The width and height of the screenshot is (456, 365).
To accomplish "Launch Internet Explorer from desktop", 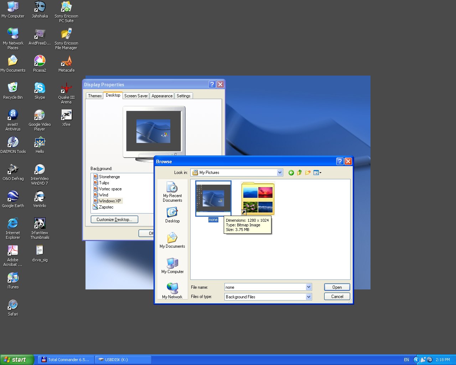I will 13,228.
